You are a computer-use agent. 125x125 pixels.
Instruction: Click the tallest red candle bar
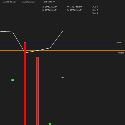click(25, 83)
